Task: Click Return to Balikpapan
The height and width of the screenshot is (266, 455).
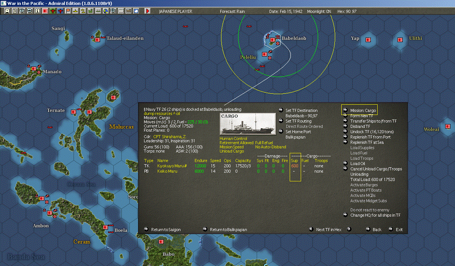Action: 228,230
